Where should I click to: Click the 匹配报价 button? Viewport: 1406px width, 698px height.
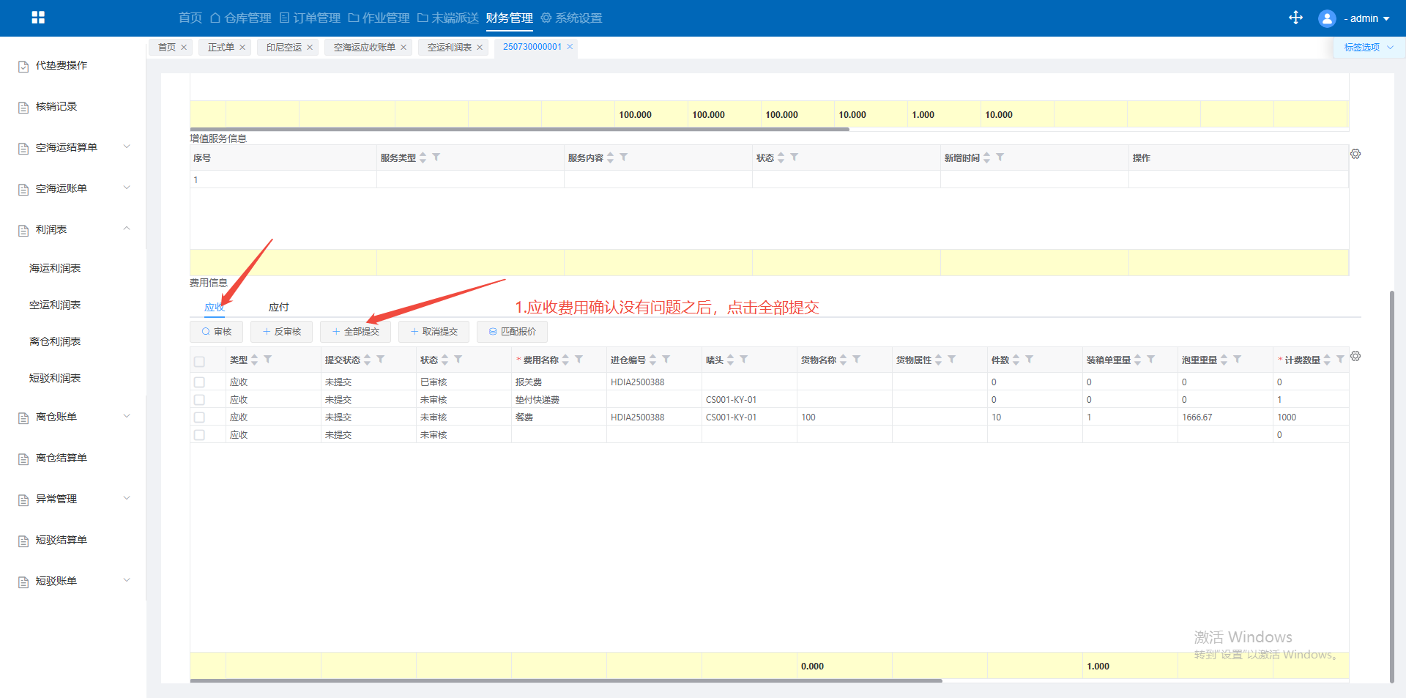(x=512, y=332)
